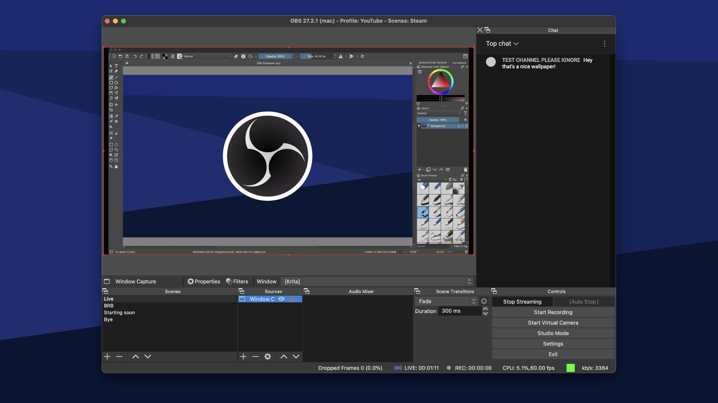Click the Duration 300ms stepper field
This screenshot has width=718, height=403.
[461, 310]
